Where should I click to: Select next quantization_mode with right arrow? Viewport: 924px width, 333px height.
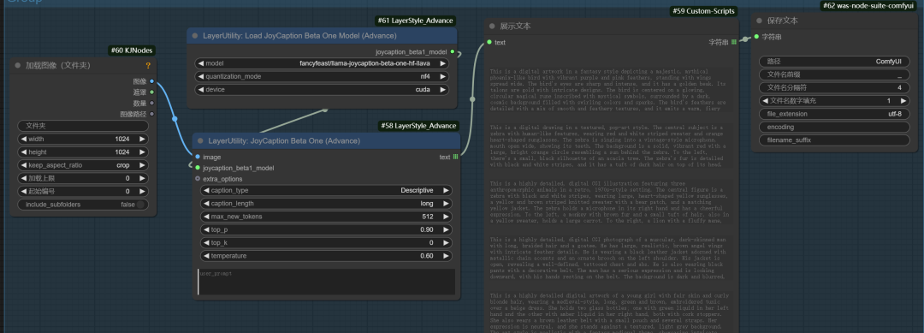(442, 77)
